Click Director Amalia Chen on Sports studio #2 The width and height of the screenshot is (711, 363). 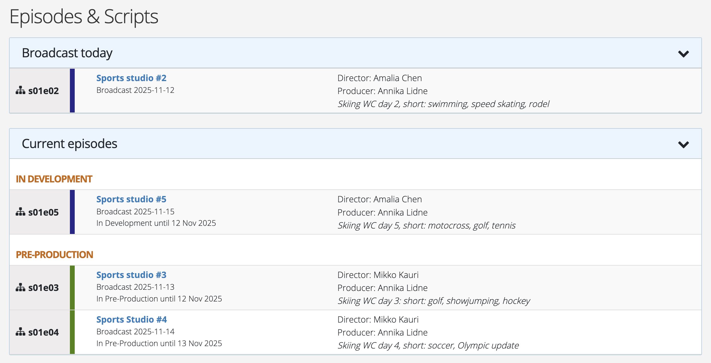[379, 78]
